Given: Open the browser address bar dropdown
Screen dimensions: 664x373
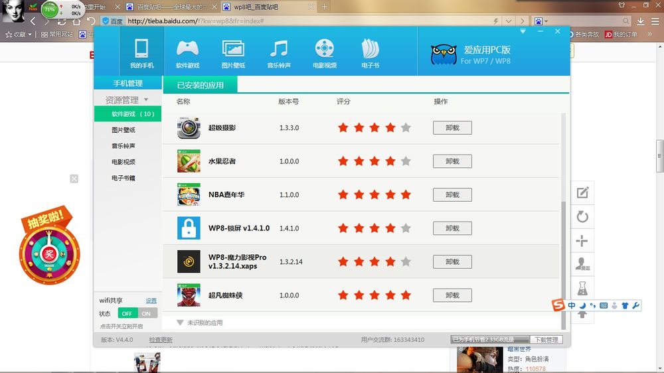Looking at the screenshot, I should [x=509, y=21].
